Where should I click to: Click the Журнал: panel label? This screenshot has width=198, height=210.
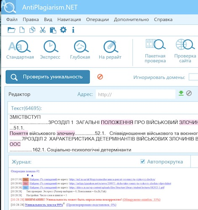tap(21, 162)
